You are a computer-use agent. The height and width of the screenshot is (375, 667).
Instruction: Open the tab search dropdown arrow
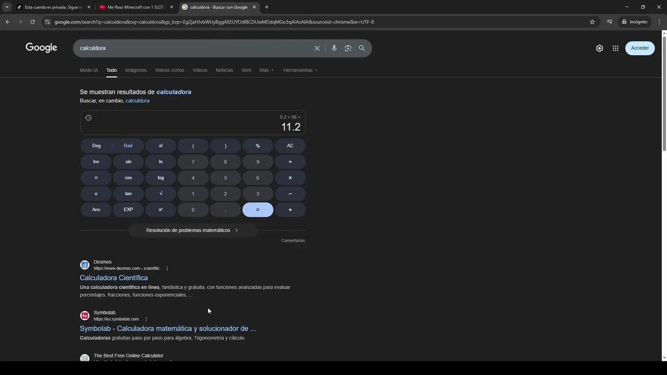point(7,7)
